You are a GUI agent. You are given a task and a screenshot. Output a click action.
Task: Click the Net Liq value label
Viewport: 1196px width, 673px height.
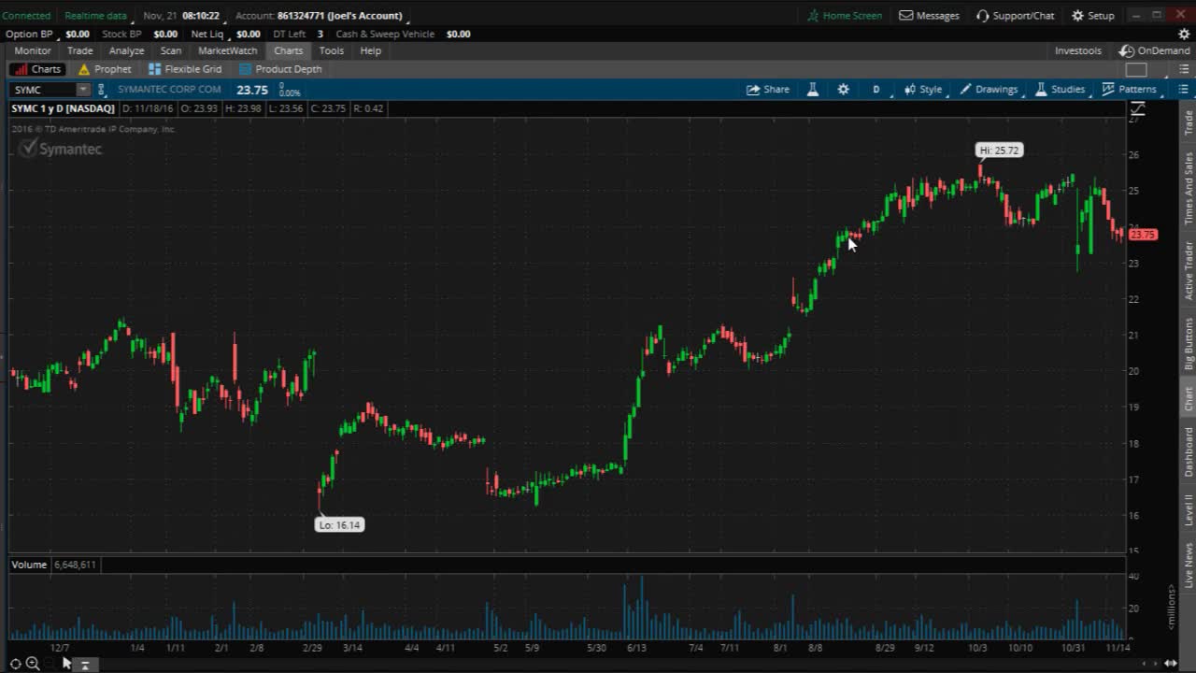click(207, 34)
